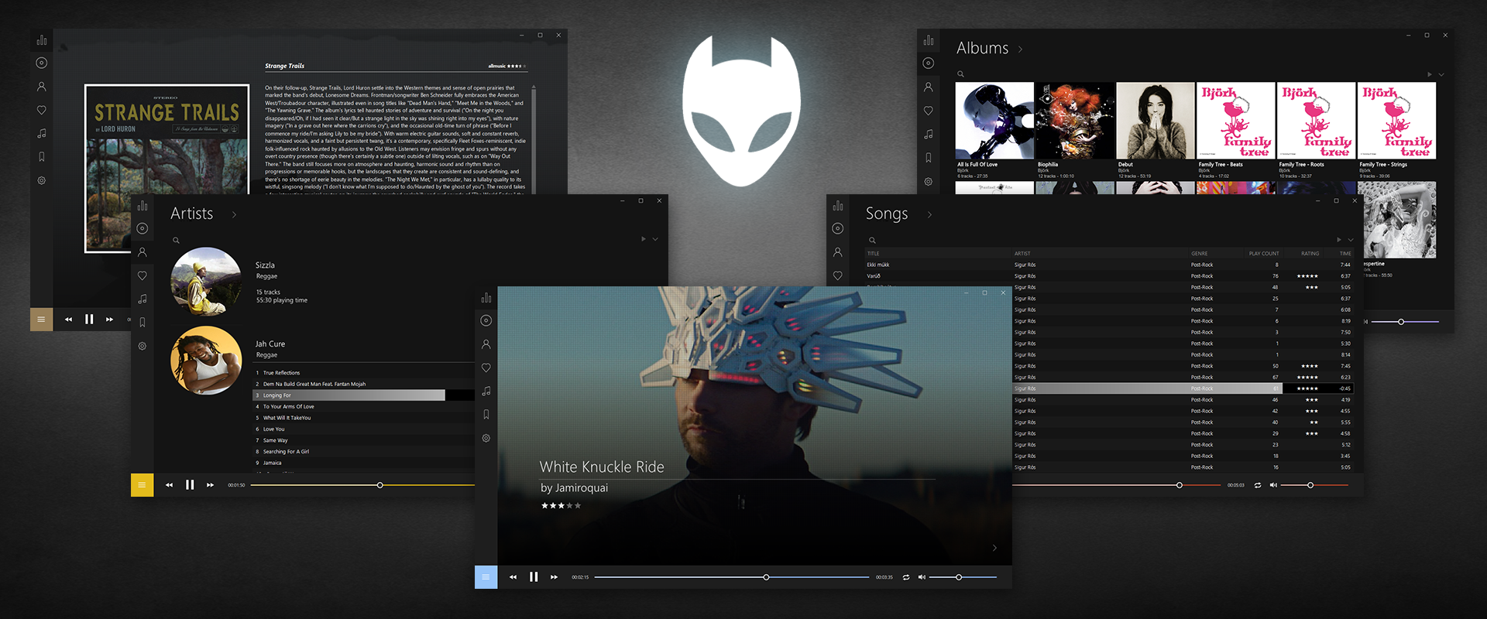The height and width of the screenshot is (619, 1487).
Task: Click music note in White Knuckle Ride window sidebar
Action: [x=486, y=392]
